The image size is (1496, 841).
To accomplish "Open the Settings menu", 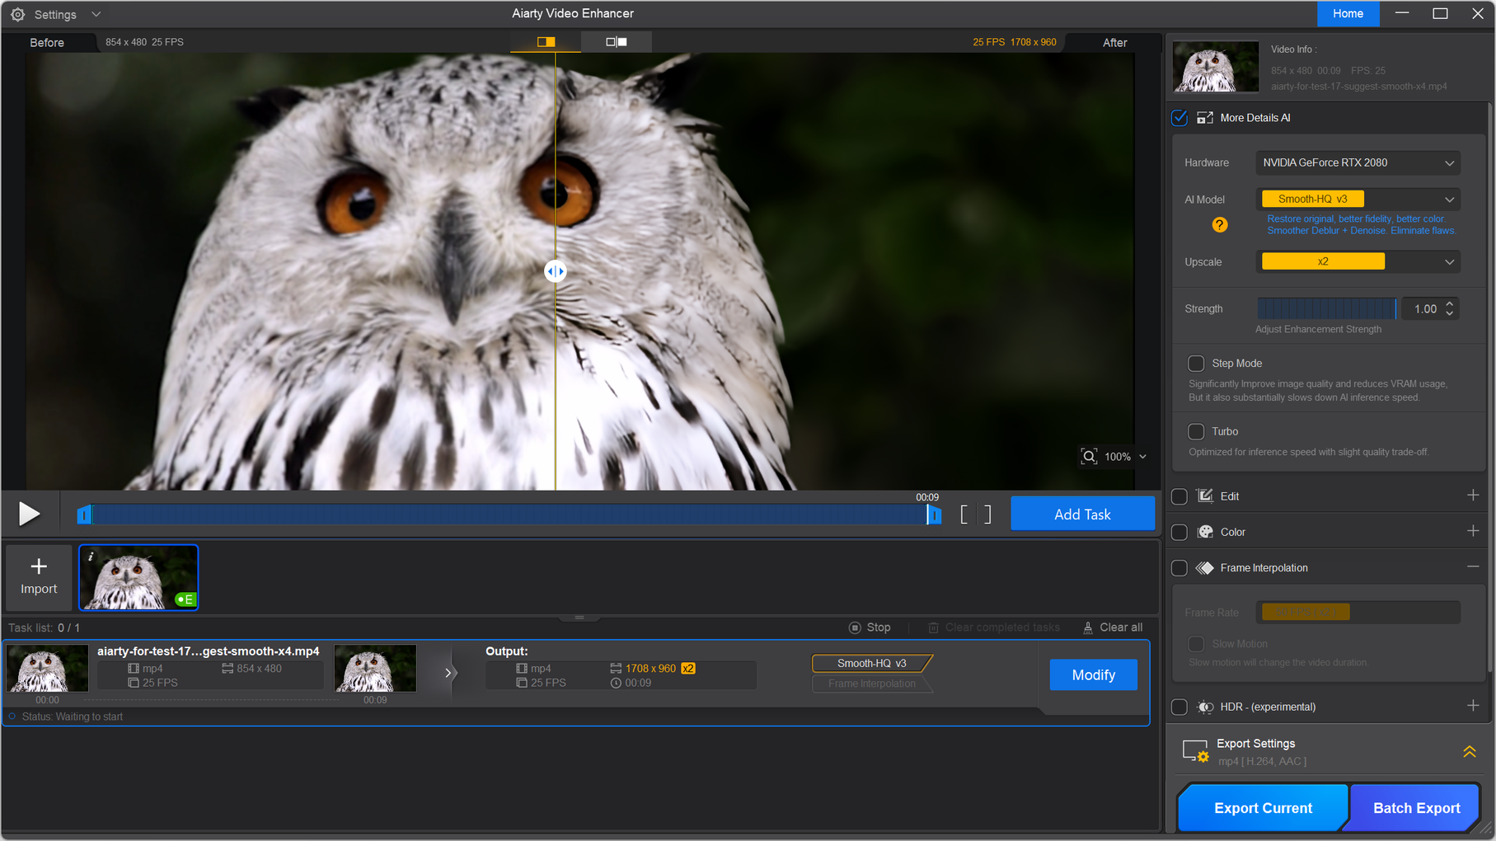I will (x=55, y=14).
